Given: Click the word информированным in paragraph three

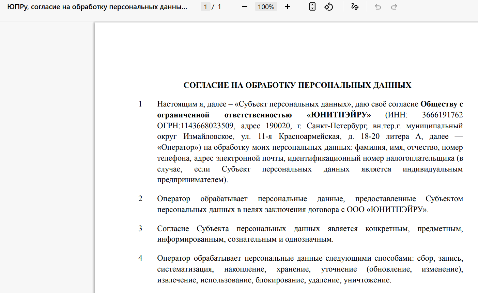Looking at the screenshot, I should [191, 240].
